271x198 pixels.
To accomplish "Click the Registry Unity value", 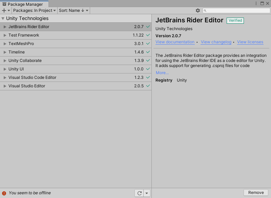I will (x=182, y=80).
